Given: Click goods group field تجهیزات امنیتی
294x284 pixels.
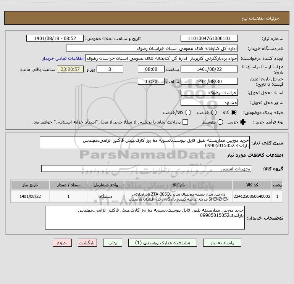Looking at the screenshot, I should (x=146, y=168).
